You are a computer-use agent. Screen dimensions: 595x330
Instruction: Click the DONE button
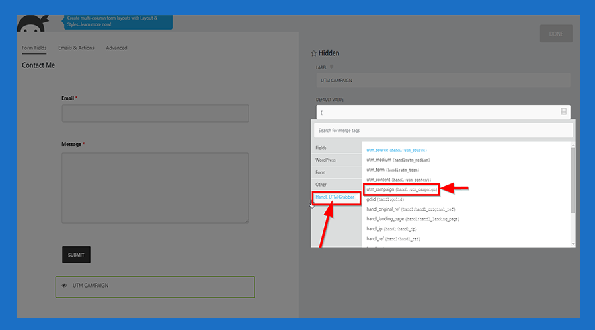click(556, 34)
